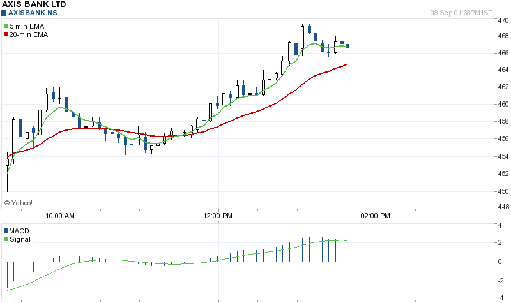Click the green 5-min EMA swatch
Image resolution: width=511 pixels, height=303 pixels.
tap(6, 26)
